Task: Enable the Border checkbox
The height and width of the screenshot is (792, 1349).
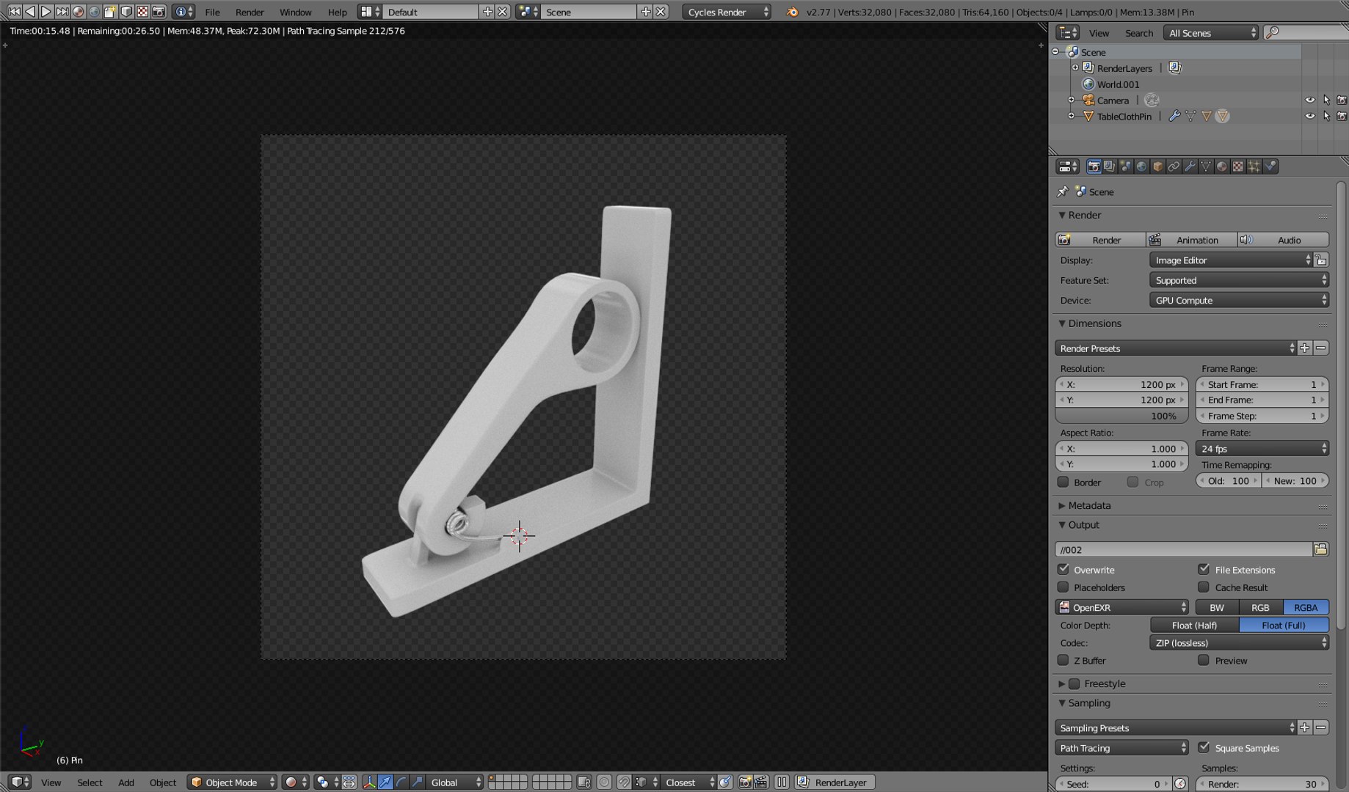Action: (1063, 482)
